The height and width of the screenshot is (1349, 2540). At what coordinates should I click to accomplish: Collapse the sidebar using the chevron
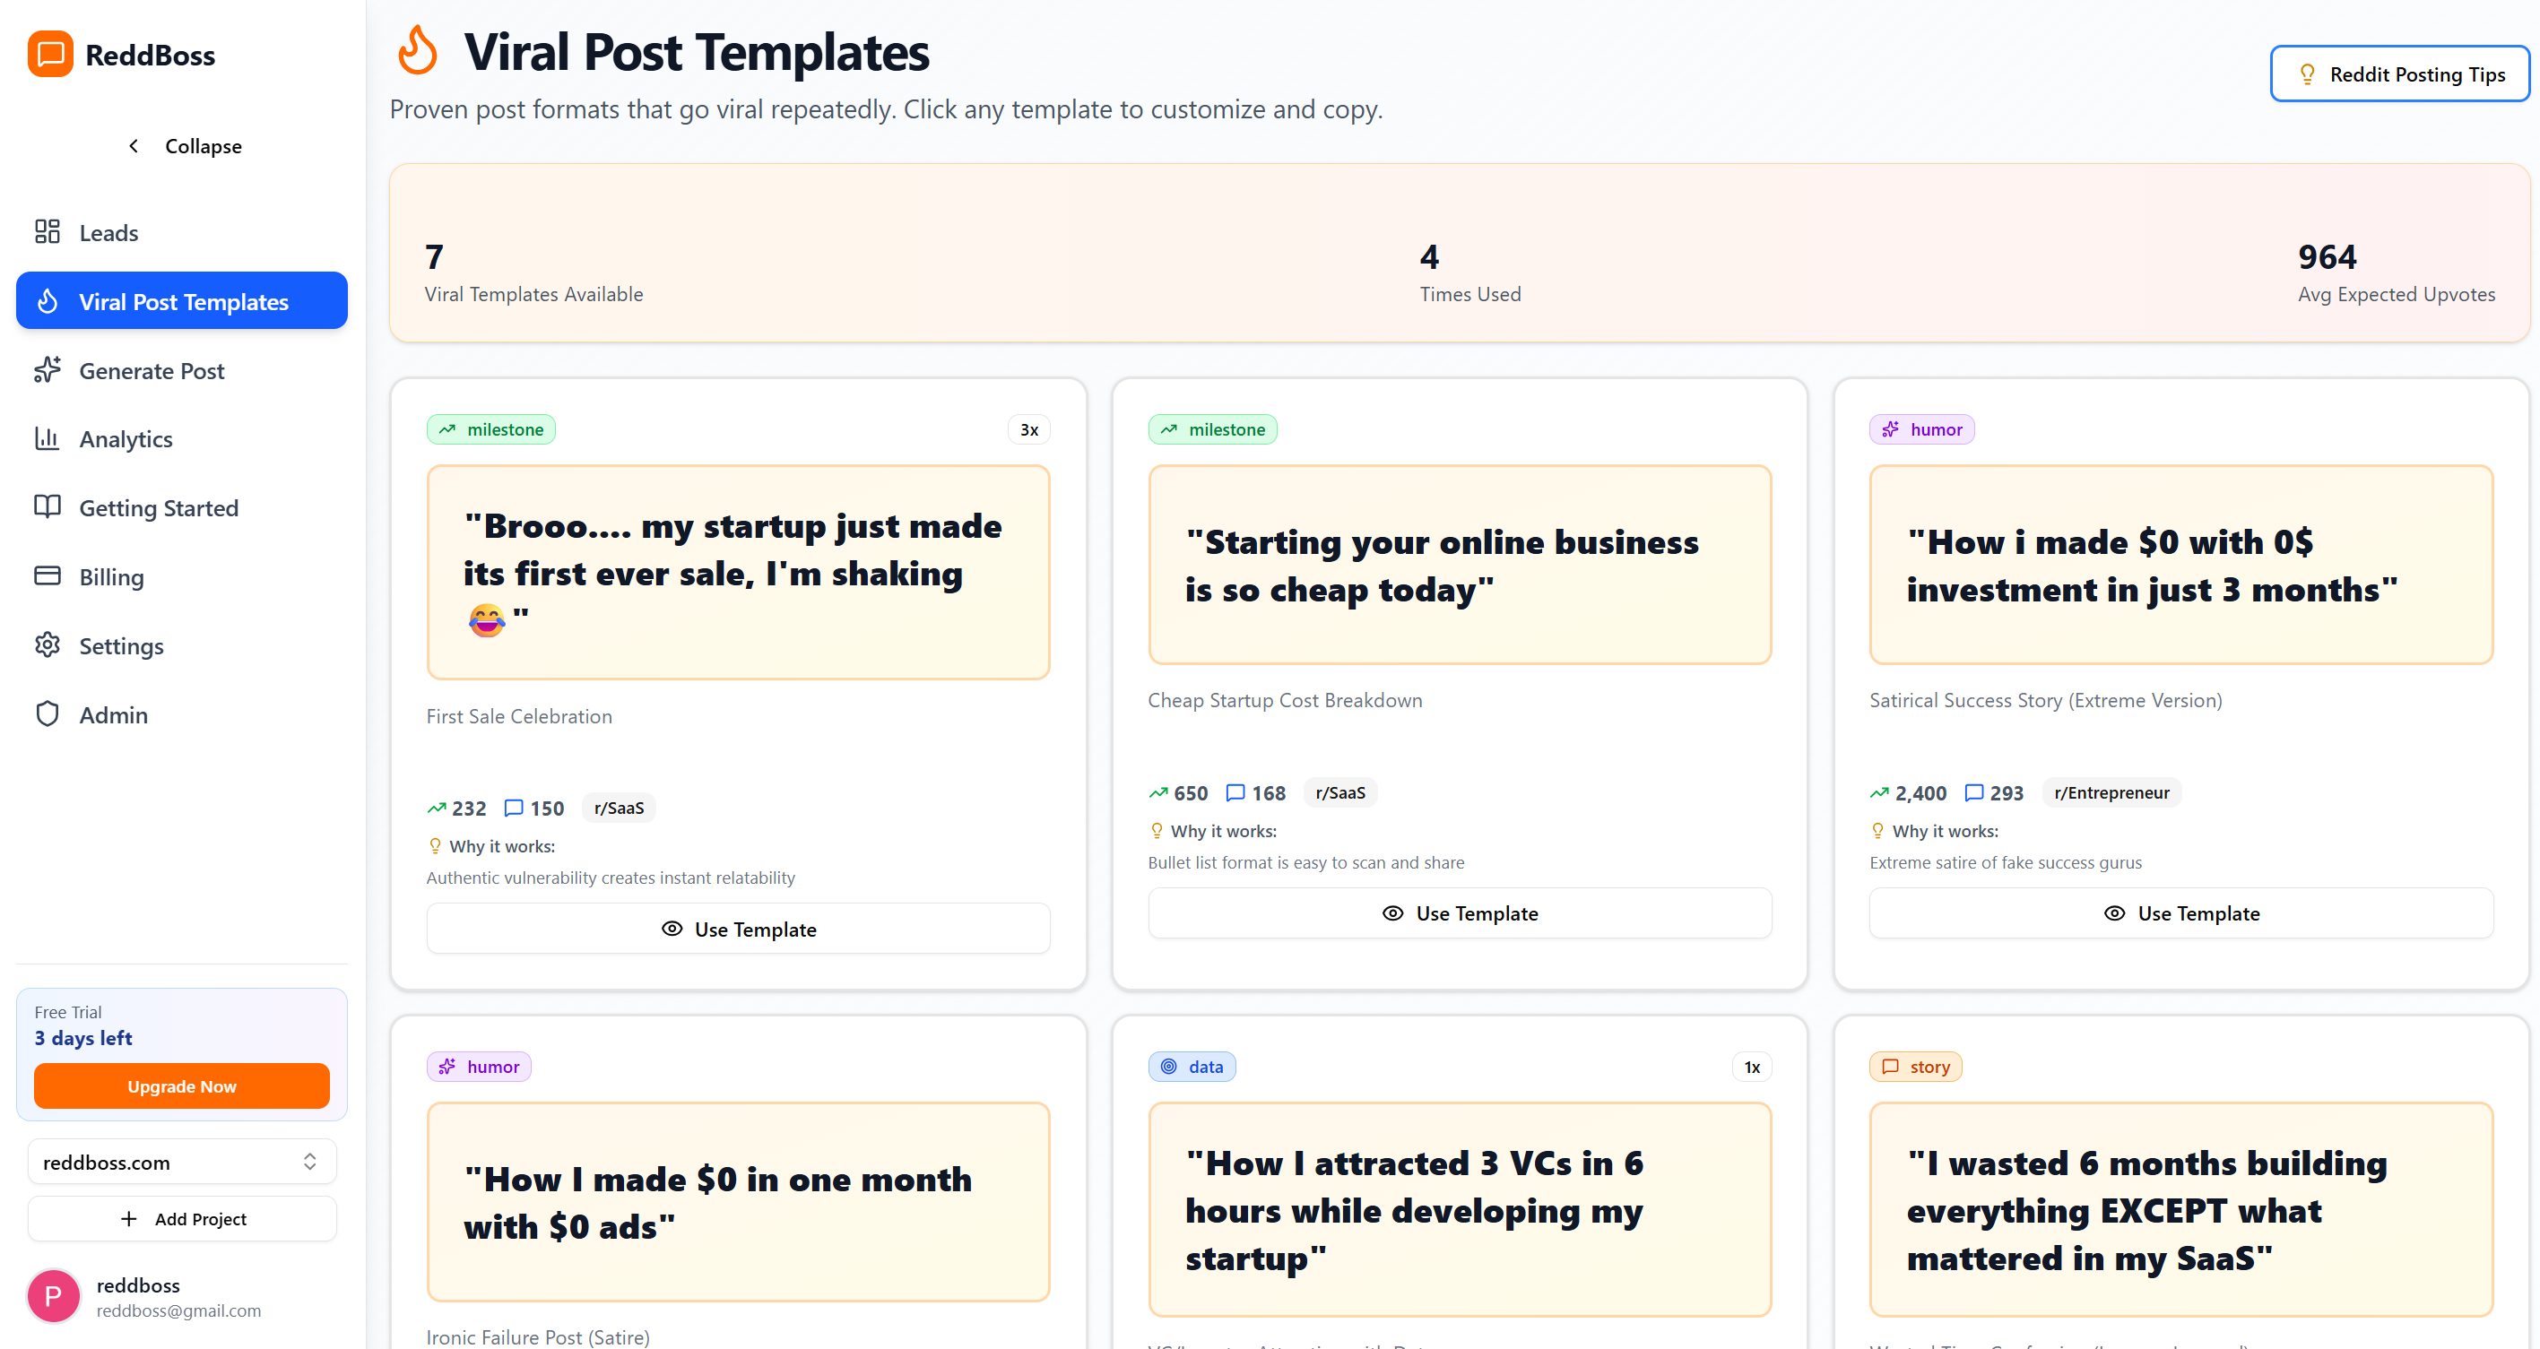tap(134, 145)
